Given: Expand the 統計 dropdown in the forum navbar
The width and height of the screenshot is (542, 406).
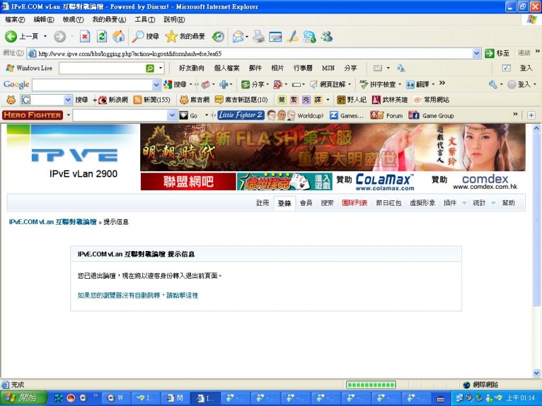Looking at the screenshot, I should 483,202.
